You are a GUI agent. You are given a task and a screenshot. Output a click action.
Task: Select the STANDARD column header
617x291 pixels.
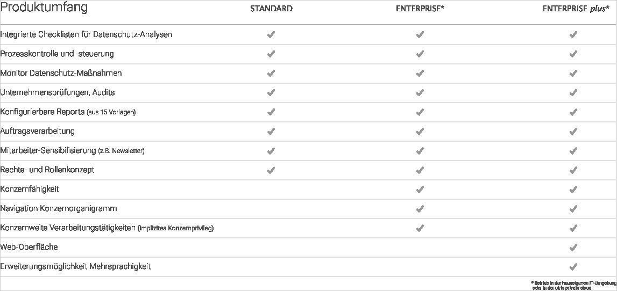[x=271, y=9]
